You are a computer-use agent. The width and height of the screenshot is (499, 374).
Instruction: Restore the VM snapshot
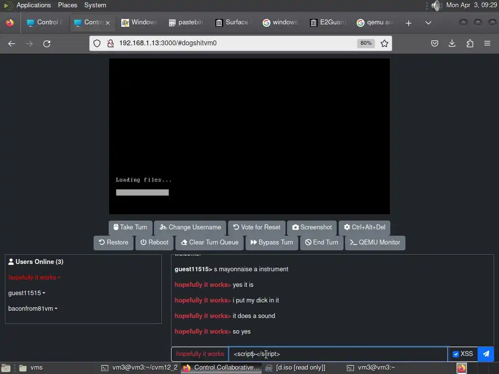[114, 243]
